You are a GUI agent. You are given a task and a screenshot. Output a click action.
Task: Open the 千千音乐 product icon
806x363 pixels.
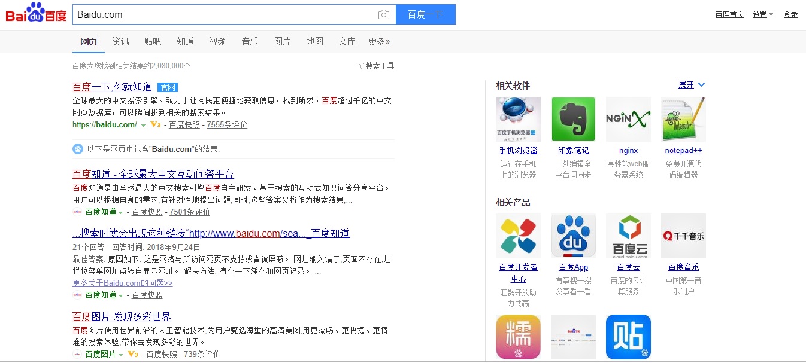point(683,236)
